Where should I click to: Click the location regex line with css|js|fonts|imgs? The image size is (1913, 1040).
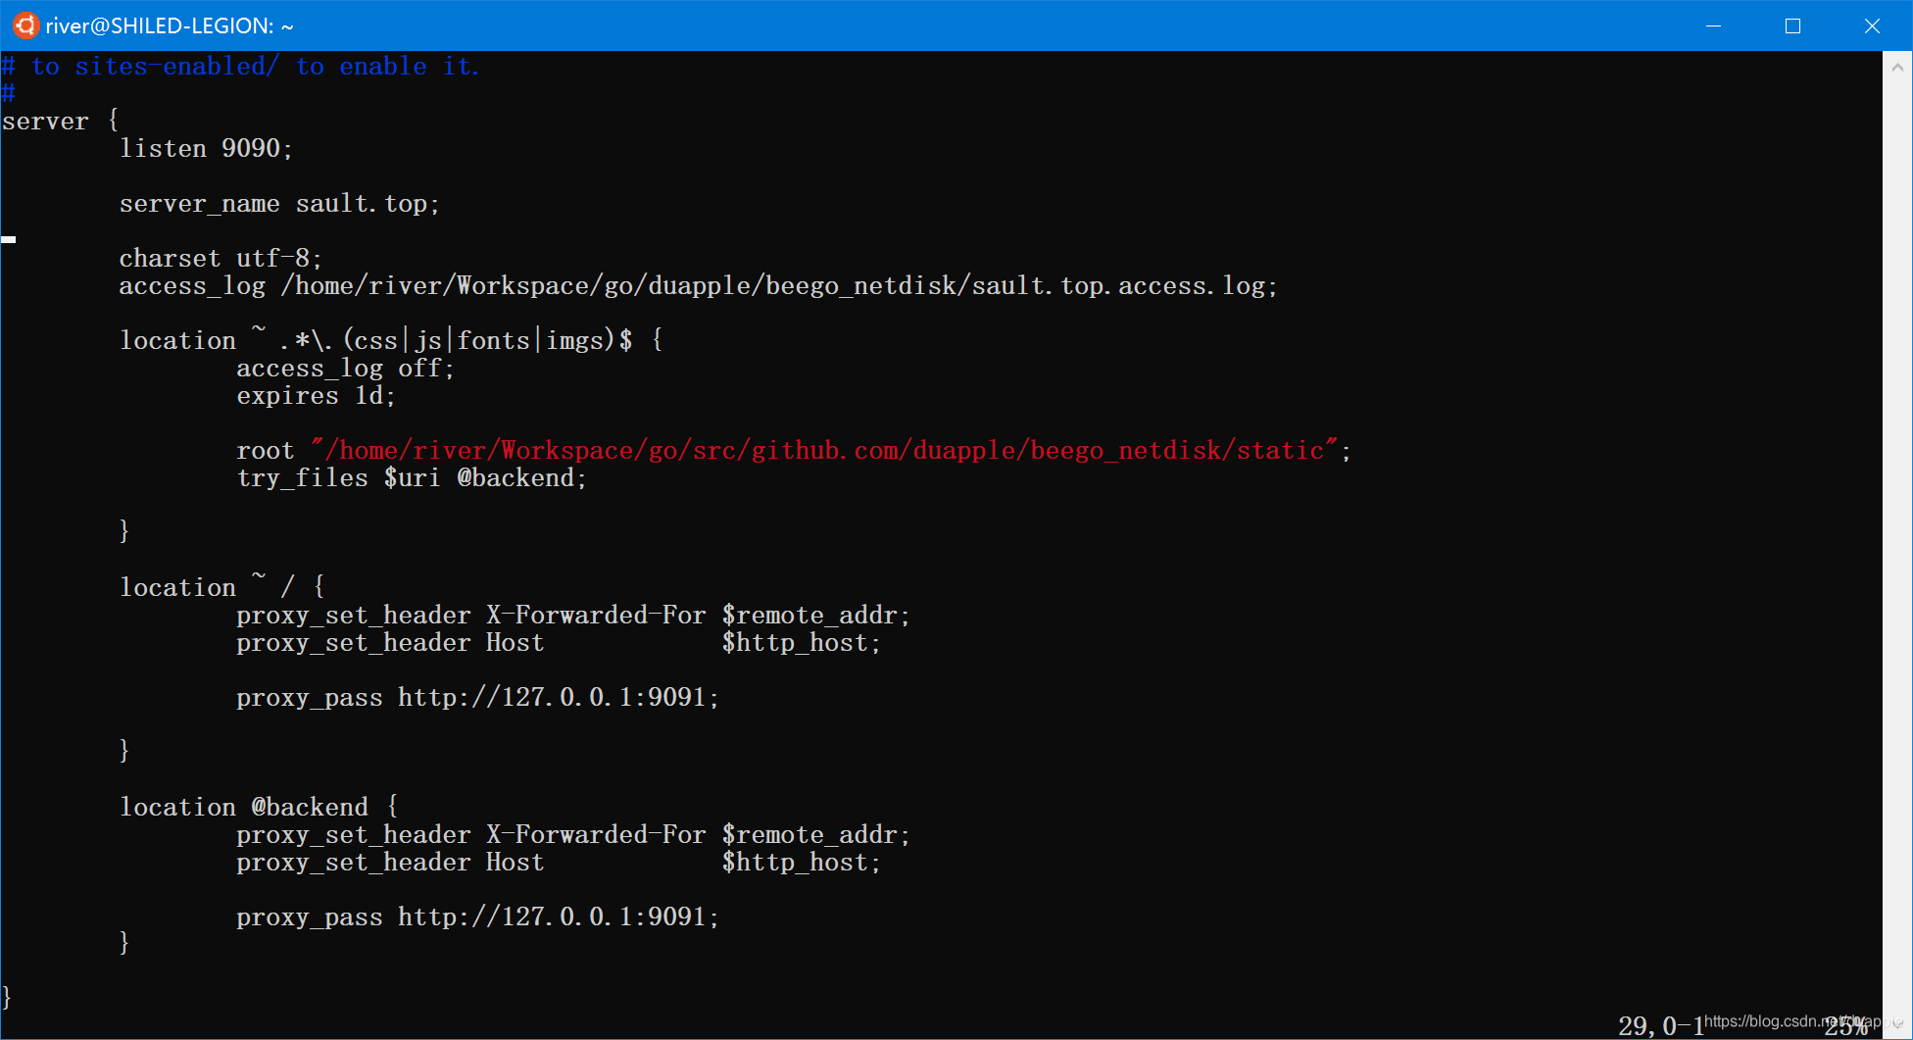tap(391, 340)
